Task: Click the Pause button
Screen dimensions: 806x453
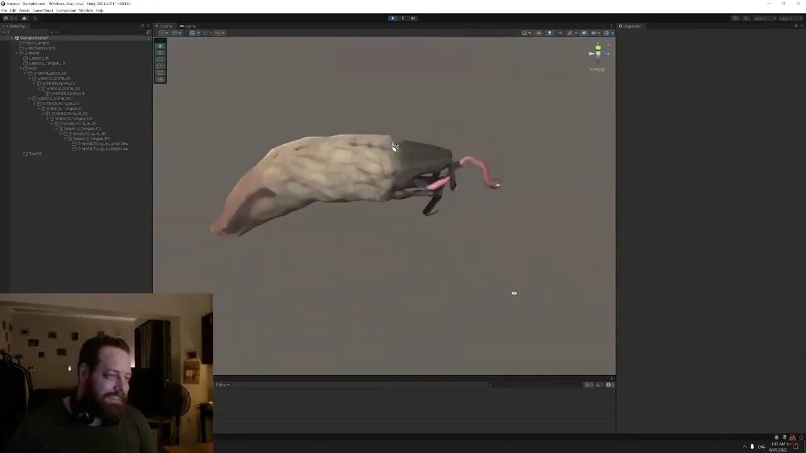Action: 403,18
